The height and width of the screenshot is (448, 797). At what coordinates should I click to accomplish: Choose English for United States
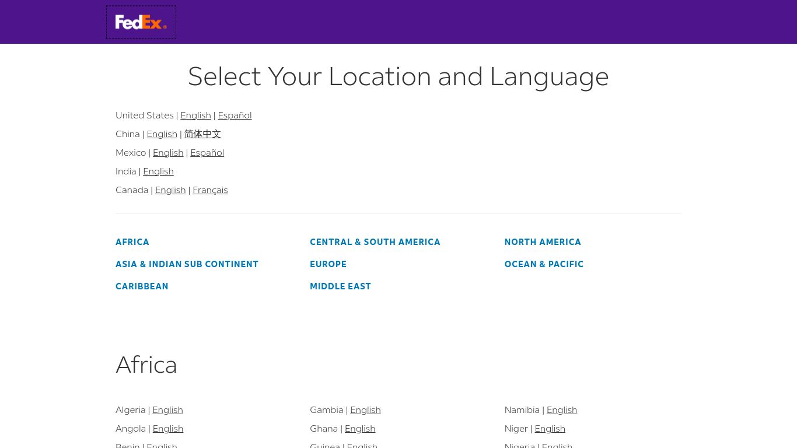195,116
